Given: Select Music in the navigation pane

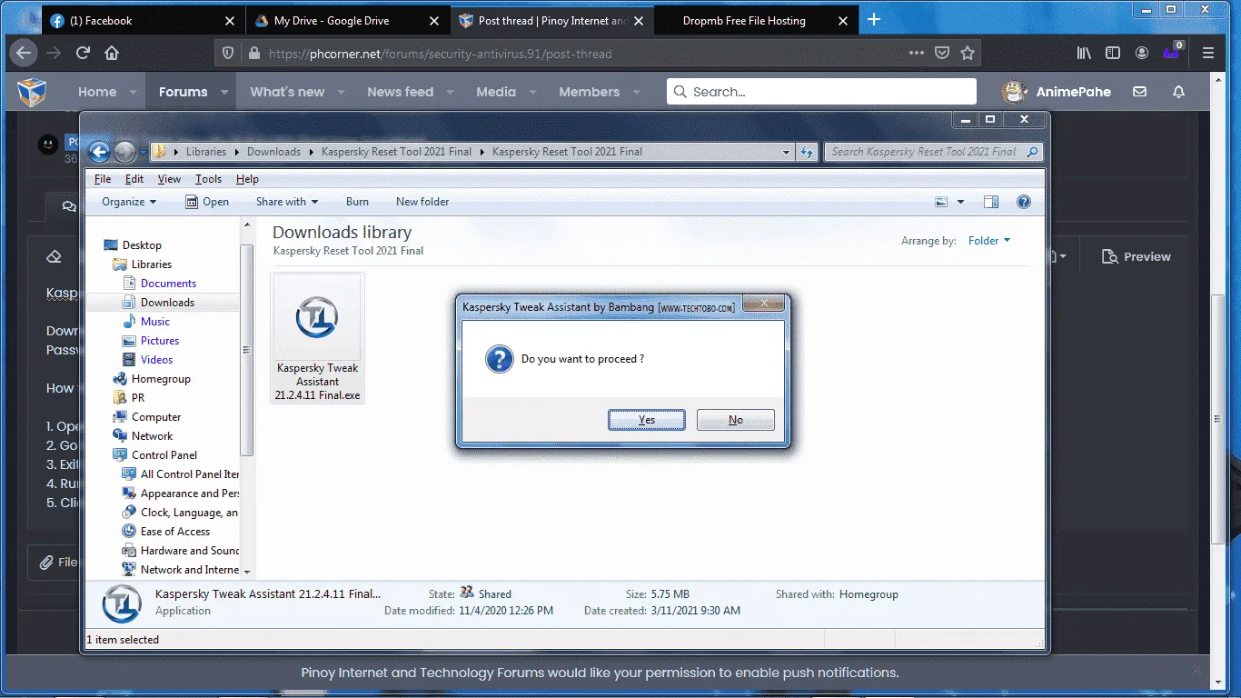Looking at the screenshot, I should 154,322.
